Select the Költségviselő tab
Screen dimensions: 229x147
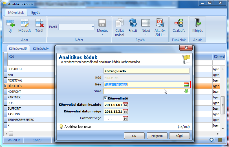(x=18, y=48)
